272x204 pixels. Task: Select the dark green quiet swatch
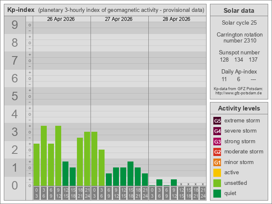tap(217, 193)
